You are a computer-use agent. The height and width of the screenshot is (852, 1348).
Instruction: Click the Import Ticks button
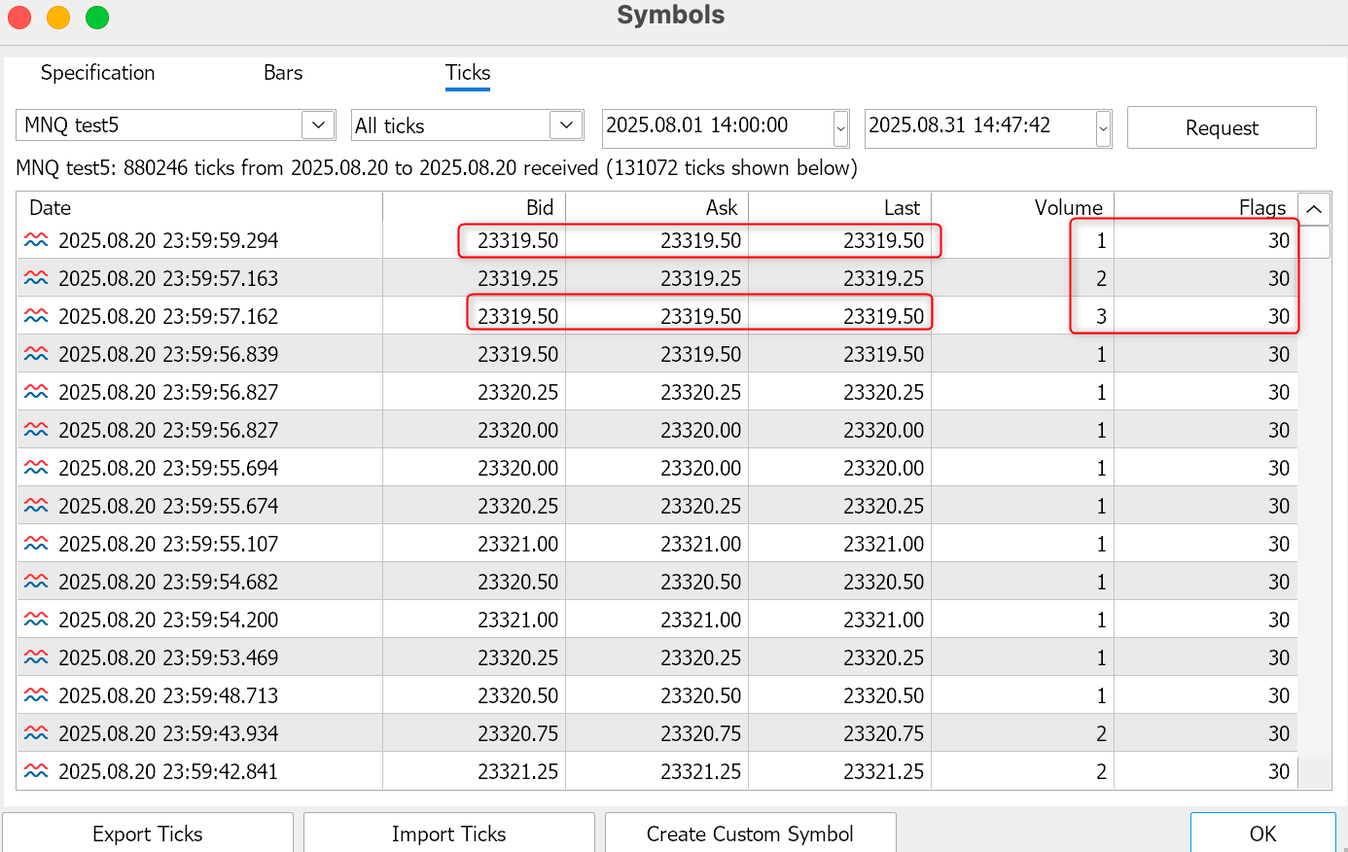tap(449, 834)
